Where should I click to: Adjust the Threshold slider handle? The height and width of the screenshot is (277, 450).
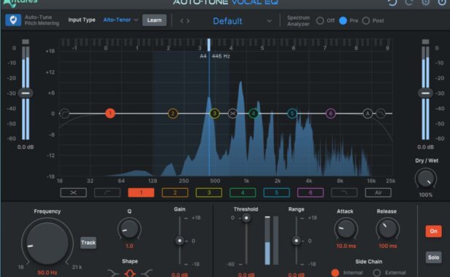pos(246,218)
